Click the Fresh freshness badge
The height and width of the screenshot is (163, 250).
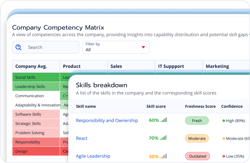pos(197,121)
